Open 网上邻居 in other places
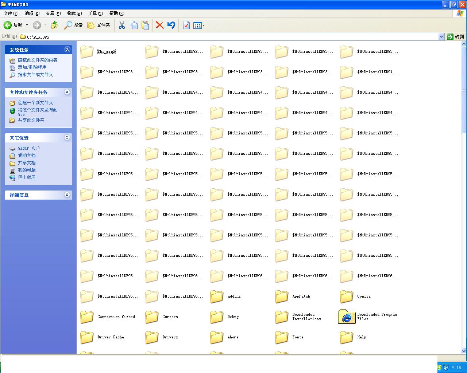 coord(27,177)
